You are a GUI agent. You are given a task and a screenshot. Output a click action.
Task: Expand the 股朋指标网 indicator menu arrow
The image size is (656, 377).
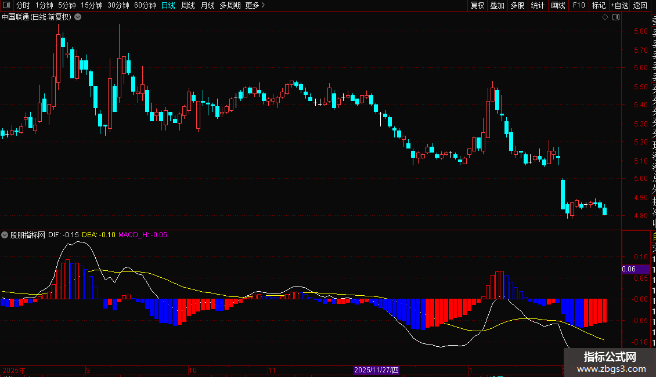coord(5,235)
